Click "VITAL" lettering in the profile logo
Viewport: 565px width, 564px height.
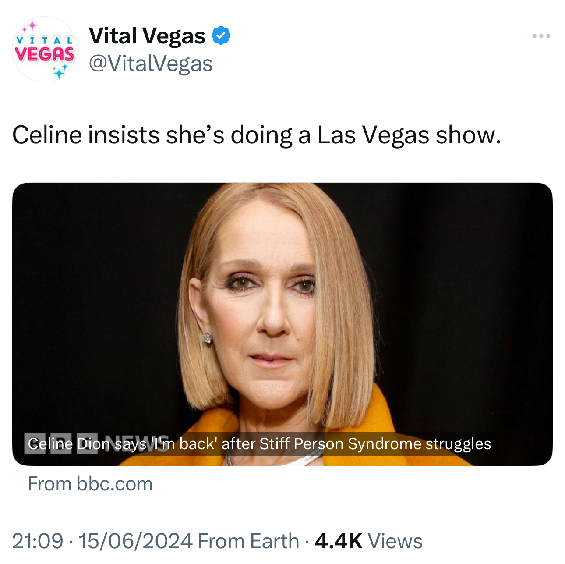45,40
